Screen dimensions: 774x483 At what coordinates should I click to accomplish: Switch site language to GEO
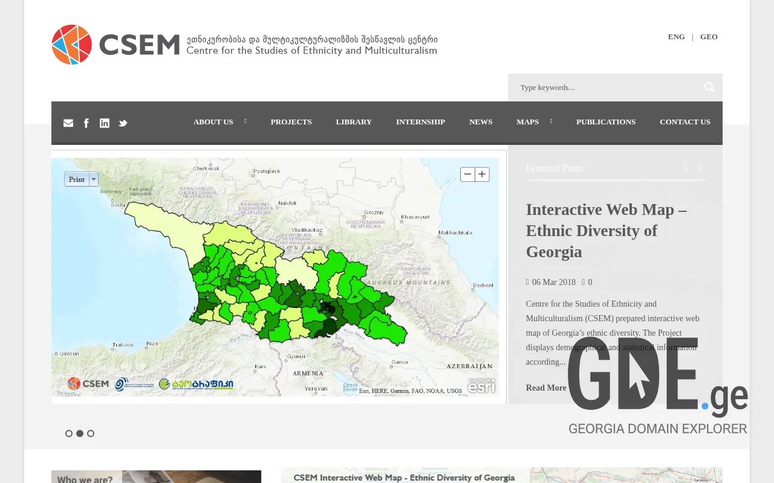[x=709, y=36]
